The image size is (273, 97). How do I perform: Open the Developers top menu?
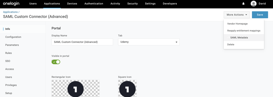(x=170, y=4)
